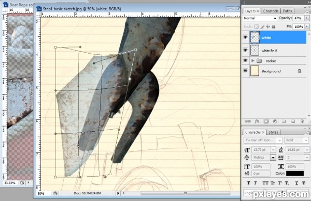Click the baseline shift icon
The width and height of the screenshot is (311, 201).
click(x=247, y=174)
